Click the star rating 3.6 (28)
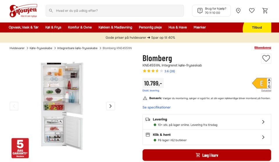The width and height of the screenshot is (279, 162). tap(159, 71)
